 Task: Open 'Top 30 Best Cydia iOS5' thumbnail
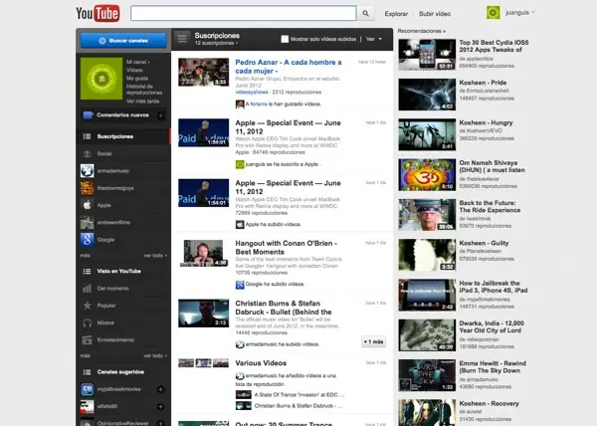pyautogui.click(x=427, y=55)
